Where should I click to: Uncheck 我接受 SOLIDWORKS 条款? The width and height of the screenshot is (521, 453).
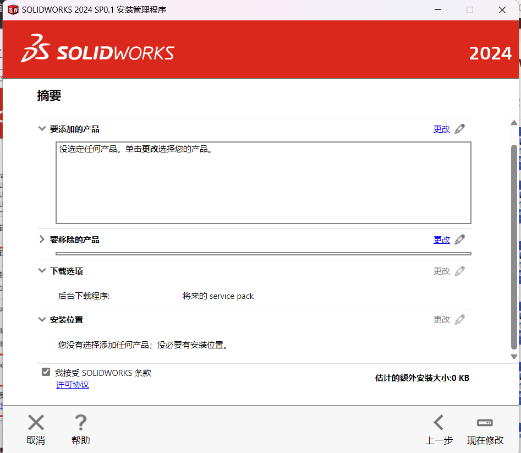click(x=46, y=372)
